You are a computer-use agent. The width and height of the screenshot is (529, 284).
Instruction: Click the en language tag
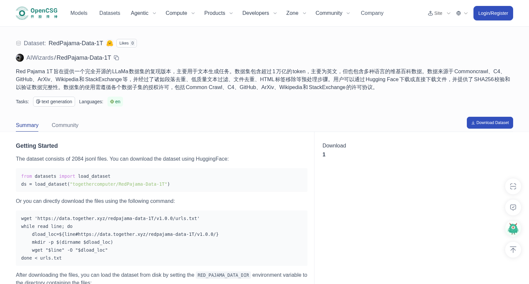point(115,102)
